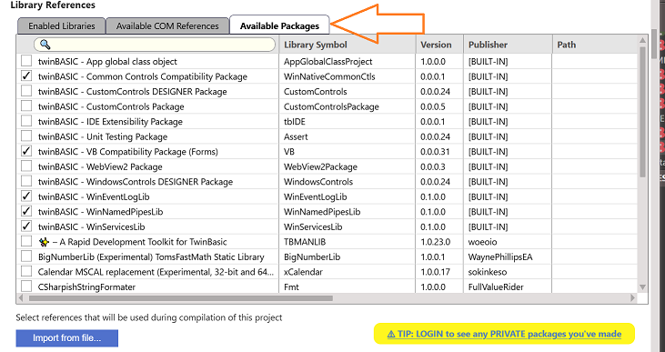Click the package search field
The image size is (665, 352).
click(155, 45)
